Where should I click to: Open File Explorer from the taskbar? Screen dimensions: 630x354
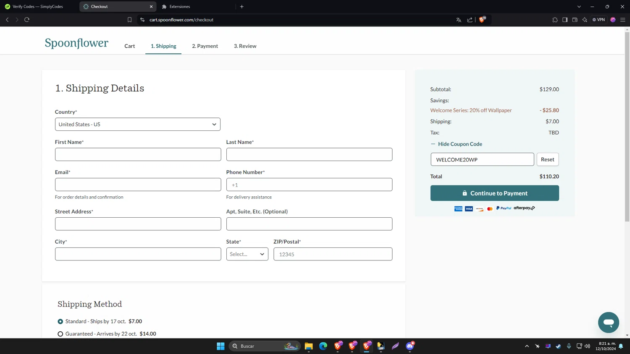pyautogui.click(x=309, y=346)
